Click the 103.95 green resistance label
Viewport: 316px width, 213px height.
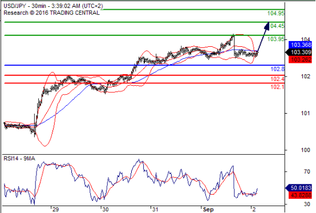pyautogui.click(x=276, y=39)
